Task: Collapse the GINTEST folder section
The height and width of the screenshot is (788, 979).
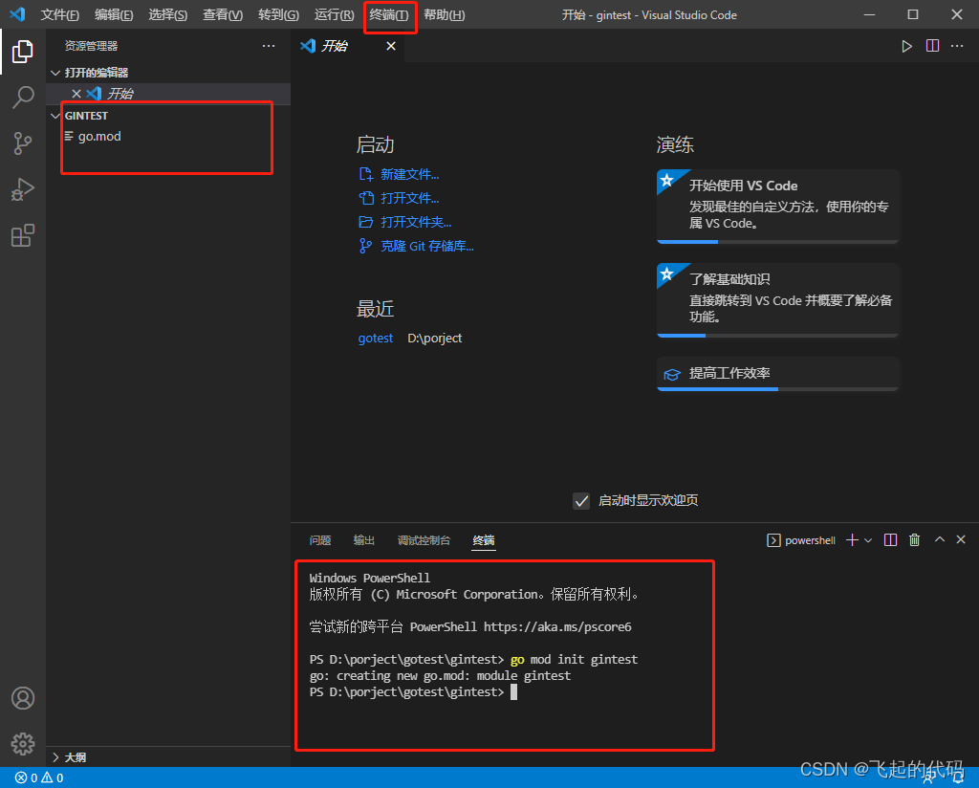Action: [x=54, y=116]
